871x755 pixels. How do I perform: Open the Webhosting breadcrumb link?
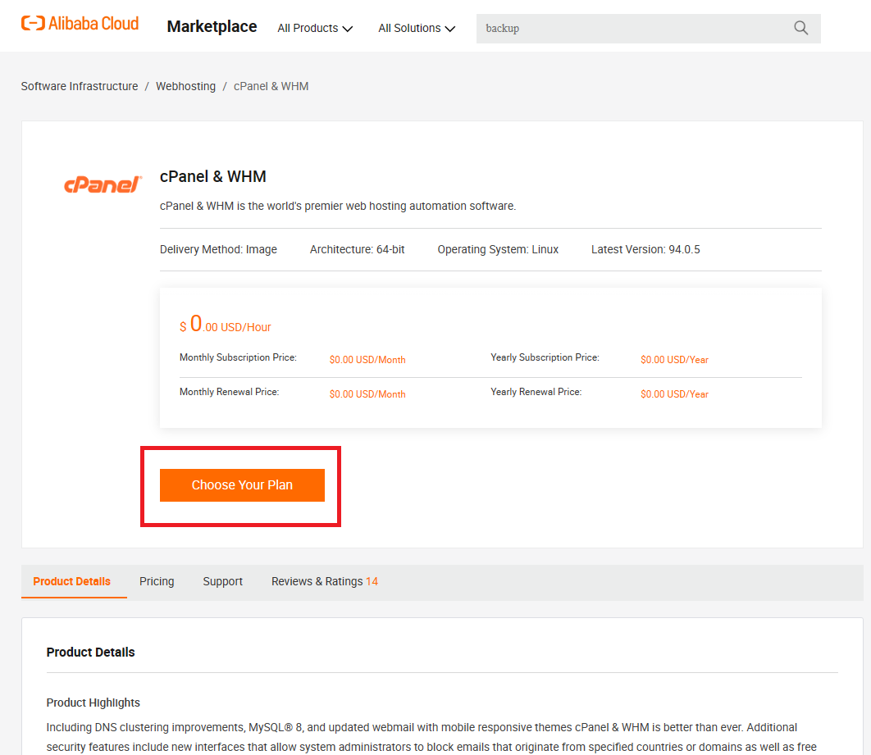click(185, 86)
